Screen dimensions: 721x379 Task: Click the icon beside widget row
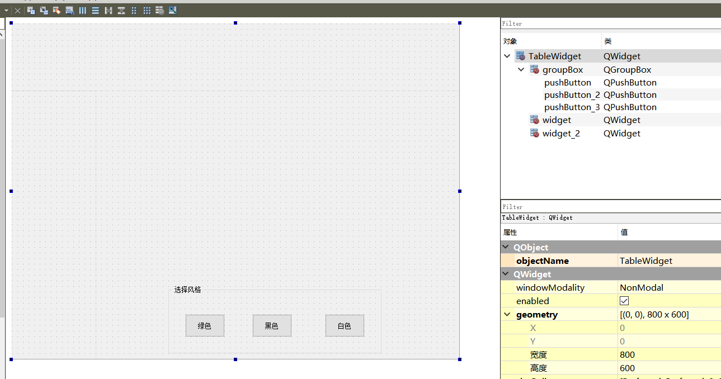(535, 120)
